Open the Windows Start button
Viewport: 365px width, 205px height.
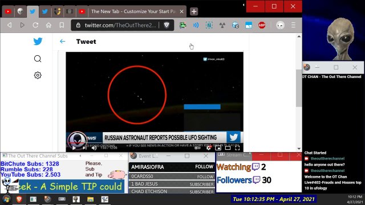[6, 199]
